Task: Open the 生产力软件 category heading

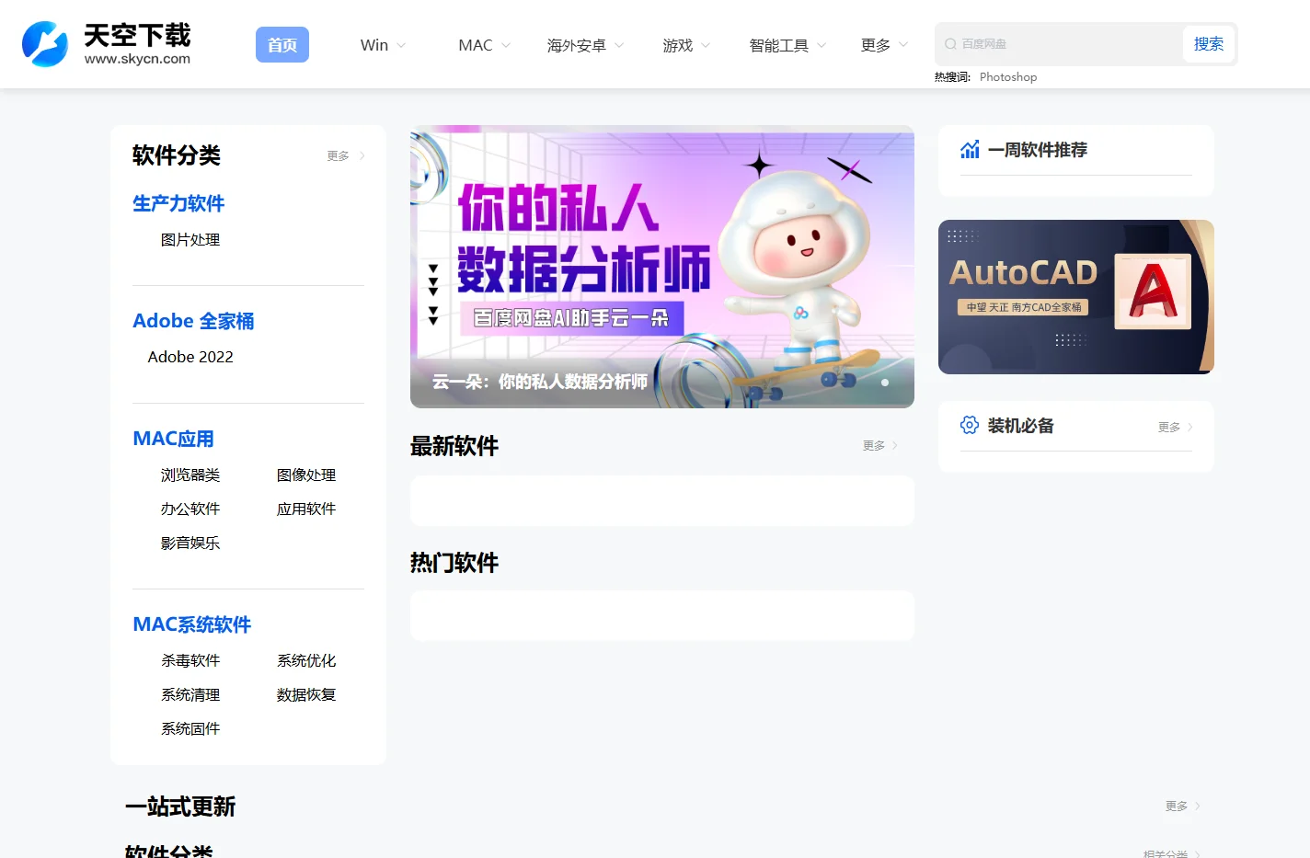Action: click(178, 203)
